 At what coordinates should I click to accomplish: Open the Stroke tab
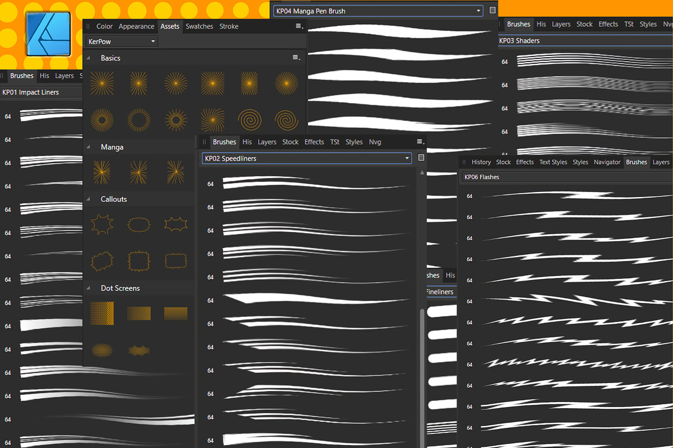(229, 26)
